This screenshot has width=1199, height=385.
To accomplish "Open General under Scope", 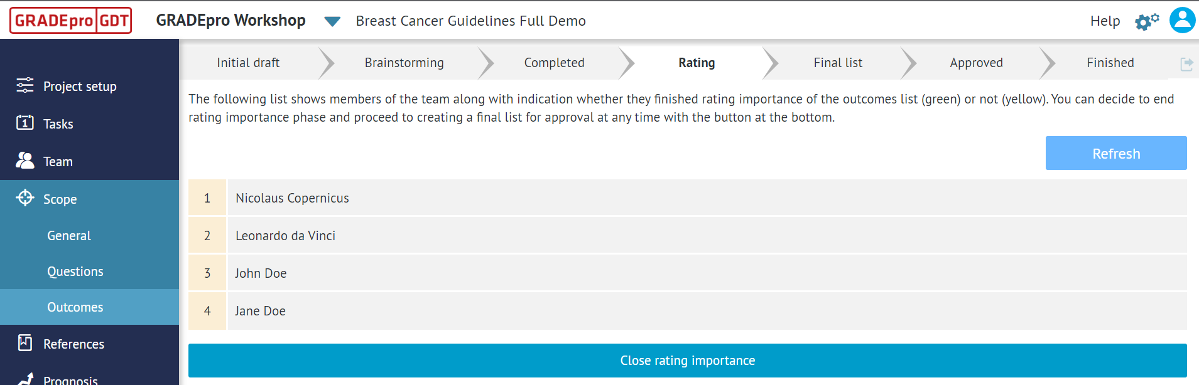I will click(68, 235).
